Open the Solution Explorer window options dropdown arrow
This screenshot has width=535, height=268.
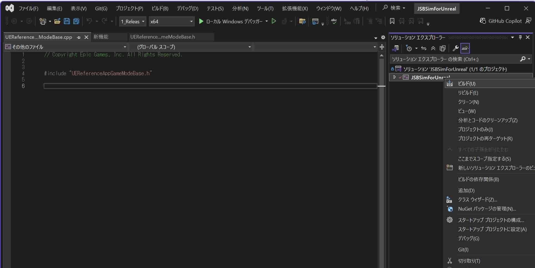pos(513,37)
